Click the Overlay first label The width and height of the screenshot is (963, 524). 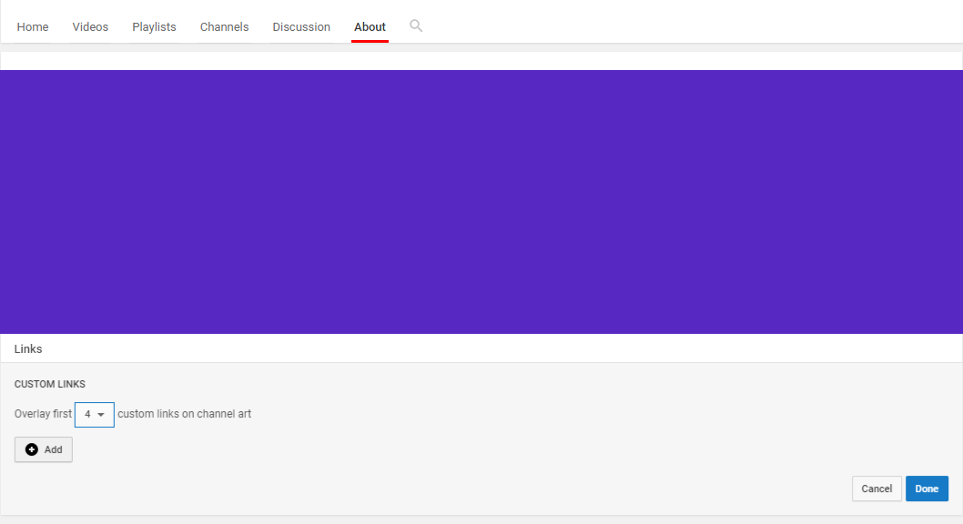tap(42, 414)
